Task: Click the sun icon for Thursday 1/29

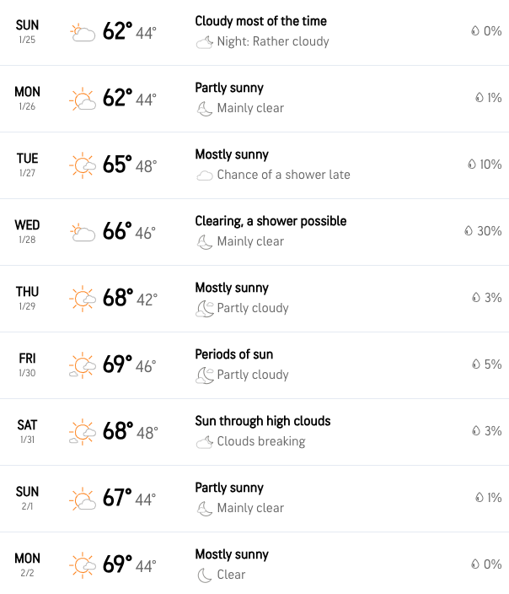Action: point(83,299)
